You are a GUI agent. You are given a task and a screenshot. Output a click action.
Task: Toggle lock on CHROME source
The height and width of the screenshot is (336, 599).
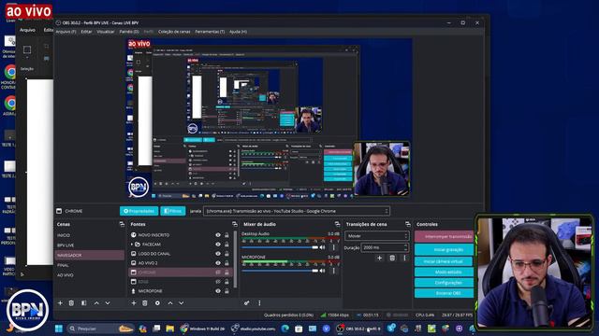[x=226, y=273]
